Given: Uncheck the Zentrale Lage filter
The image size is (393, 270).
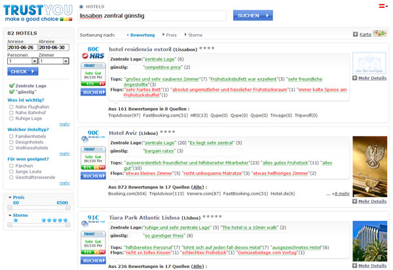Looking at the screenshot, I should click(11, 86).
